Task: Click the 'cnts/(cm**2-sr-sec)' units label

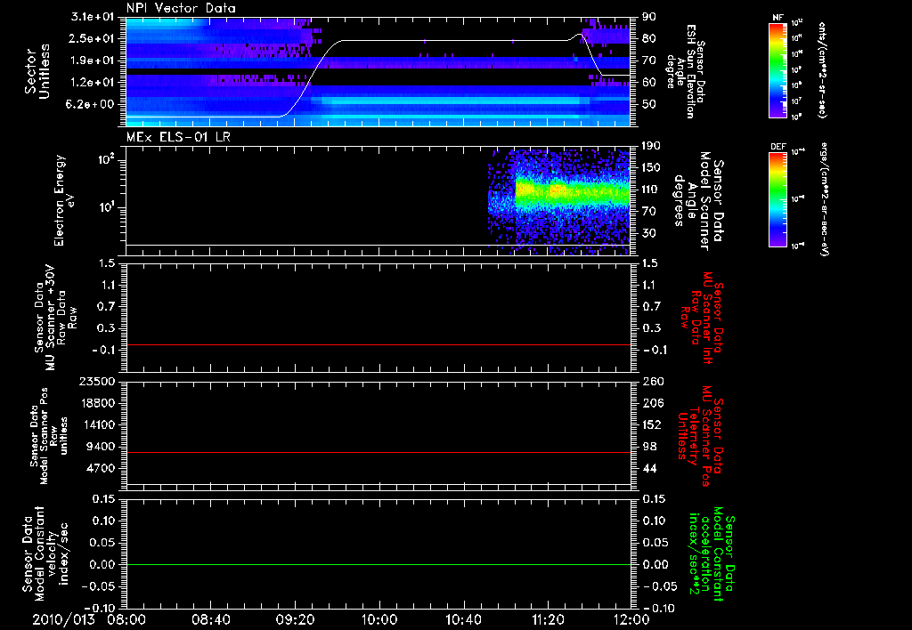Action: coord(822,70)
